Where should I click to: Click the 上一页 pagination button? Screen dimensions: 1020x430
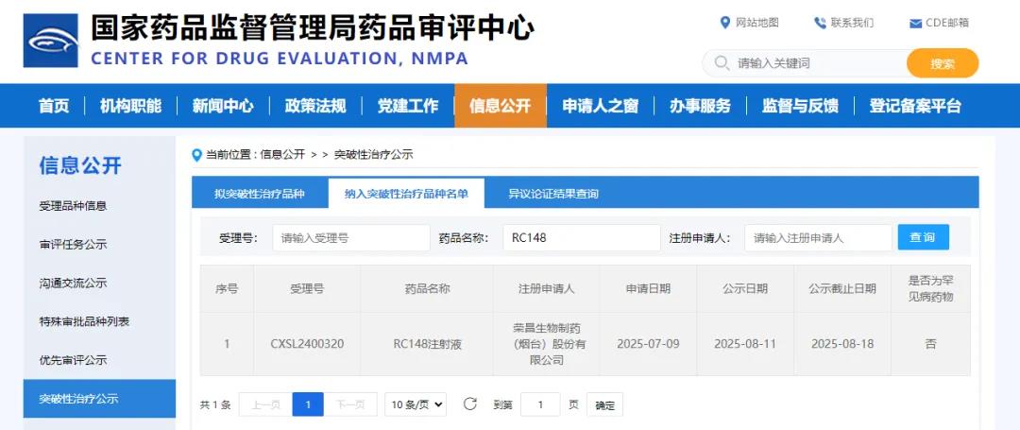[x=265, y=404]
